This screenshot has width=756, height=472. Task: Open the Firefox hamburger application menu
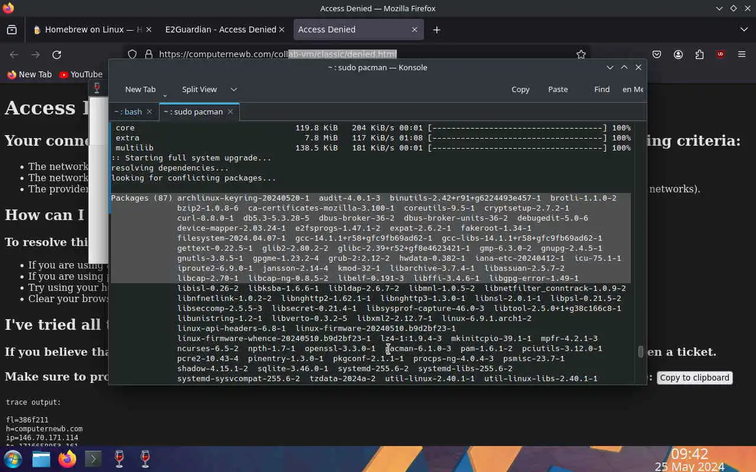pos(742,54)
